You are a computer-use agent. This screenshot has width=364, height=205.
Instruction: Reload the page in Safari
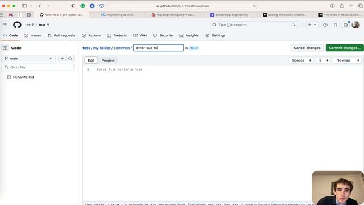[254, 6]
